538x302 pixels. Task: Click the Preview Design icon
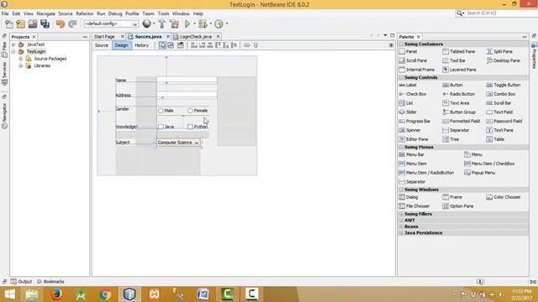(x=180, y=45)
